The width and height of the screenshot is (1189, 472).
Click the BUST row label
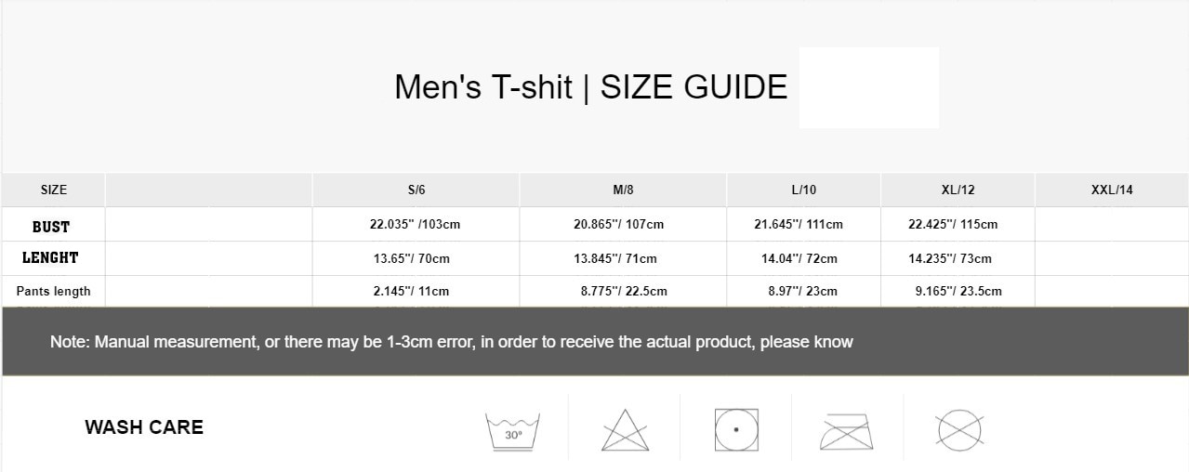tap(51, 227)
